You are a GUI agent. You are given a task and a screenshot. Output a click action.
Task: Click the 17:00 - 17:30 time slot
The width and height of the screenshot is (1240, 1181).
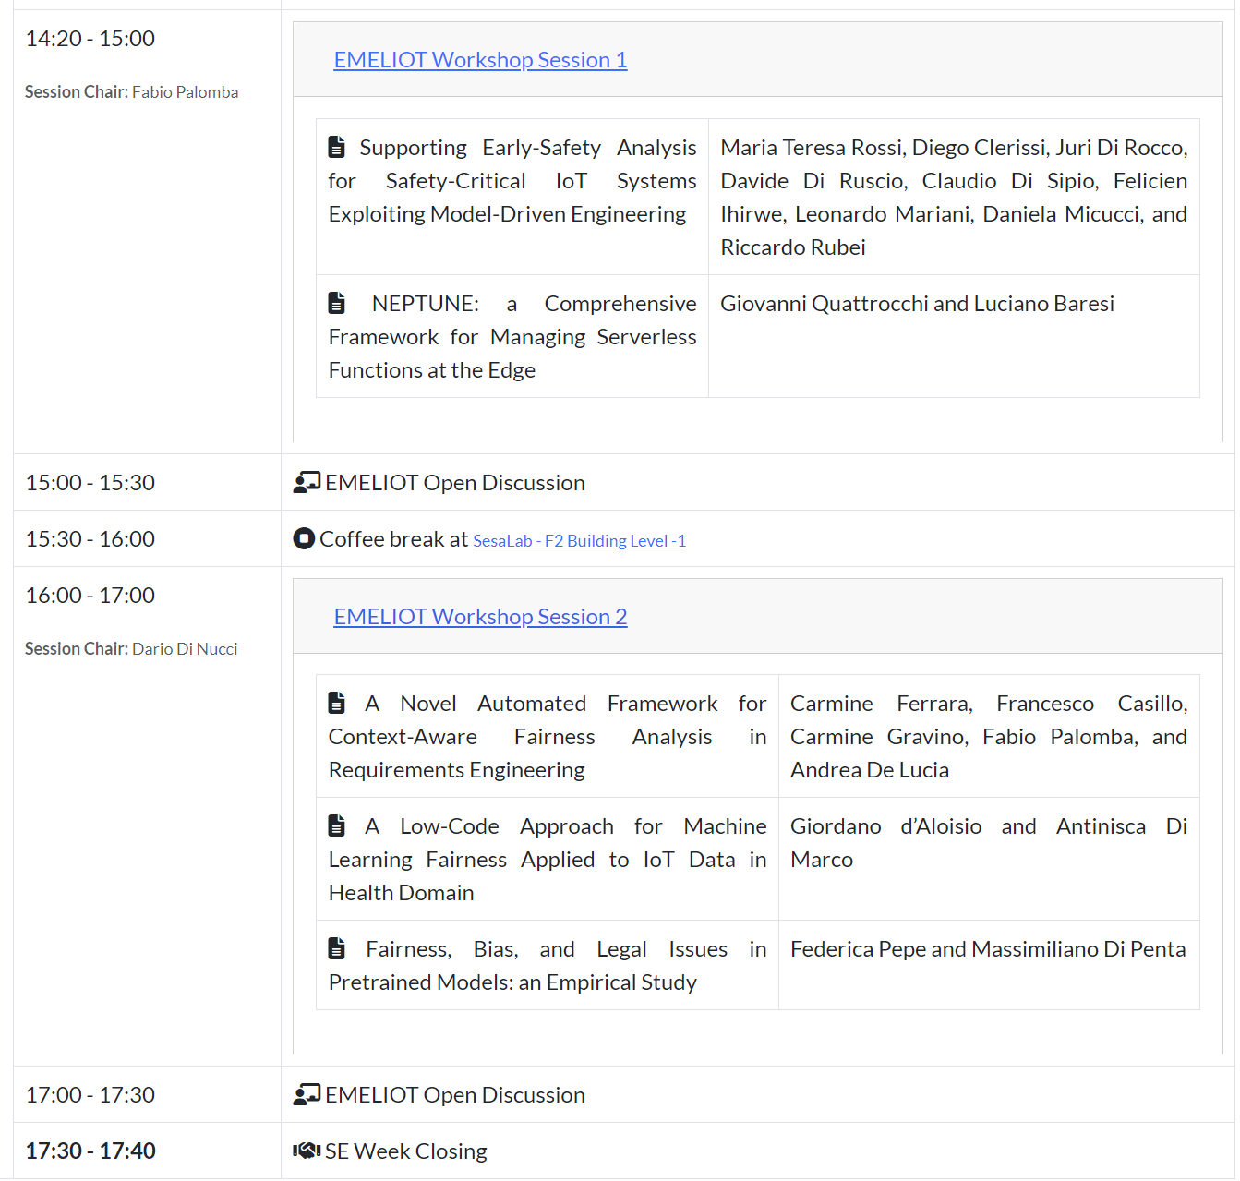click(90, 1095)
